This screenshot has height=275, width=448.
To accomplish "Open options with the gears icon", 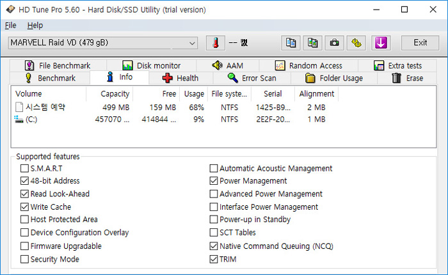I will click(x=356, y=43).
